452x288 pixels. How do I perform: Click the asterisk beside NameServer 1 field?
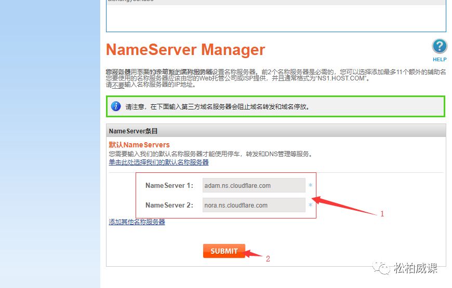[311, 186]
